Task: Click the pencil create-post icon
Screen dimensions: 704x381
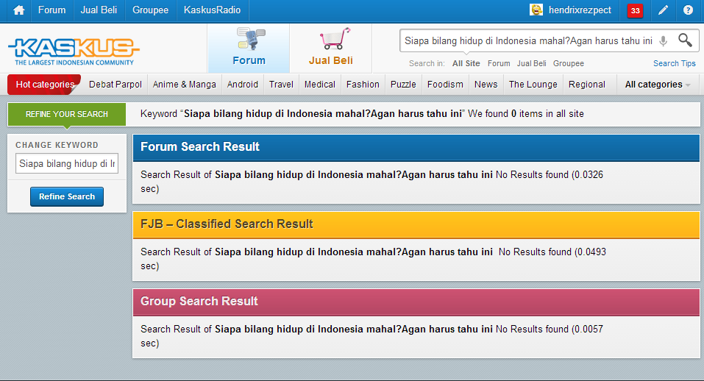Action: [x=663, y=10]
